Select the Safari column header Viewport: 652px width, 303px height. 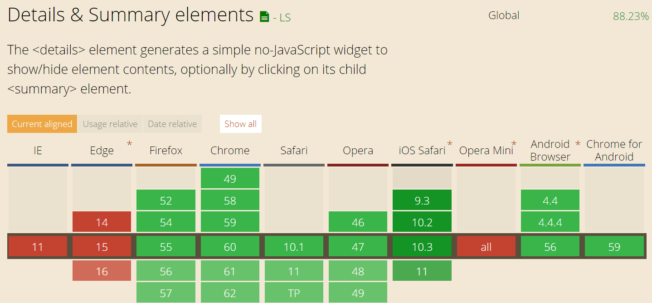[x=294, y=151]
